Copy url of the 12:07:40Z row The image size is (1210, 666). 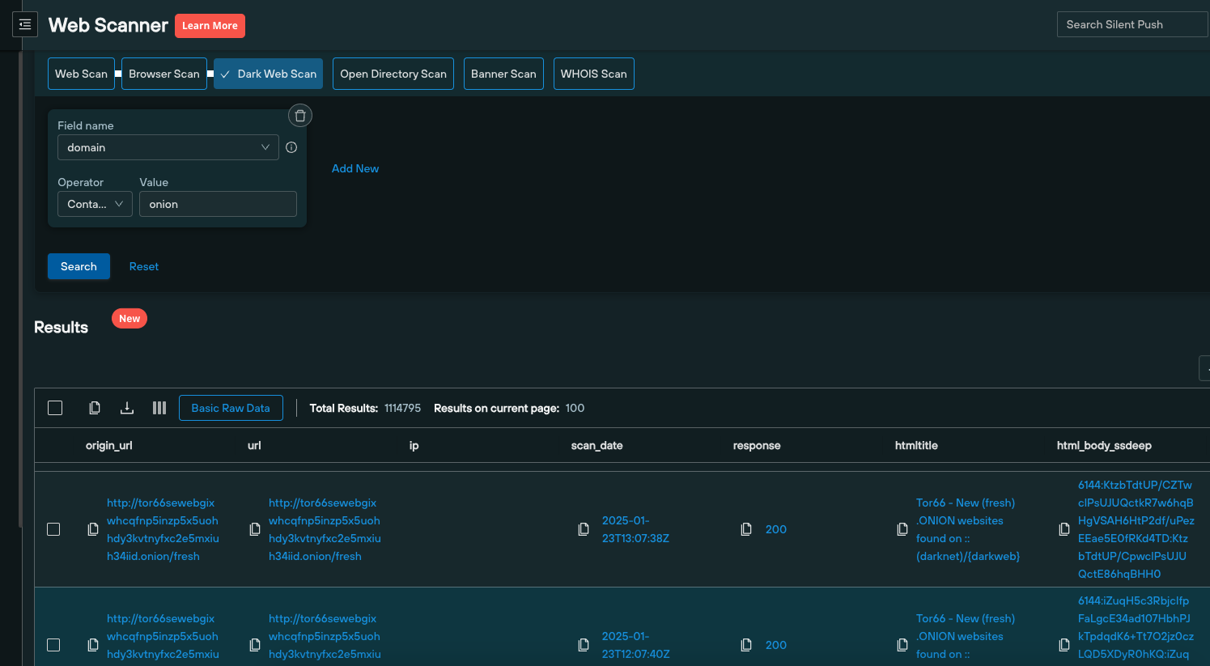255,645
